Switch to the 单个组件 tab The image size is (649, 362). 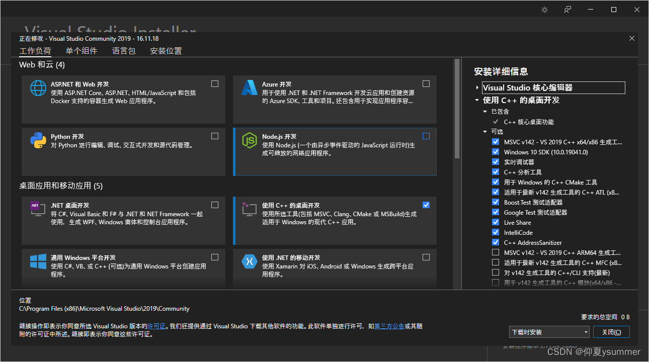point(82,51)
